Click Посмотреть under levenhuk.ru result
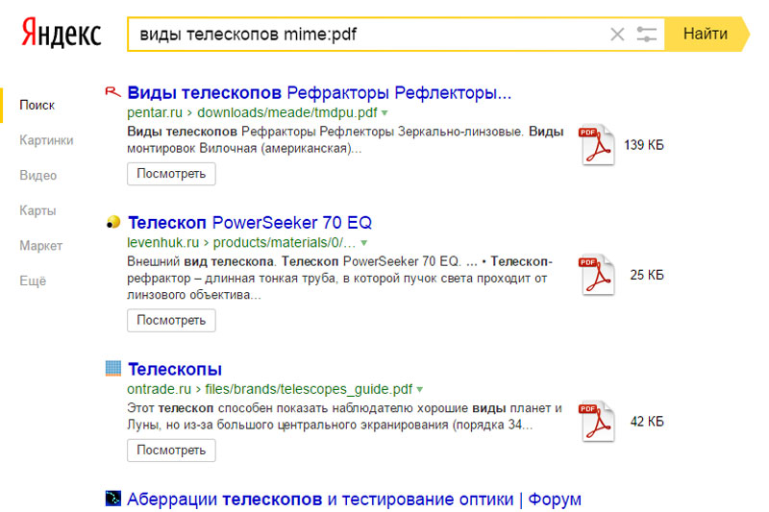The image size is (769, 512). click(171, 321)
